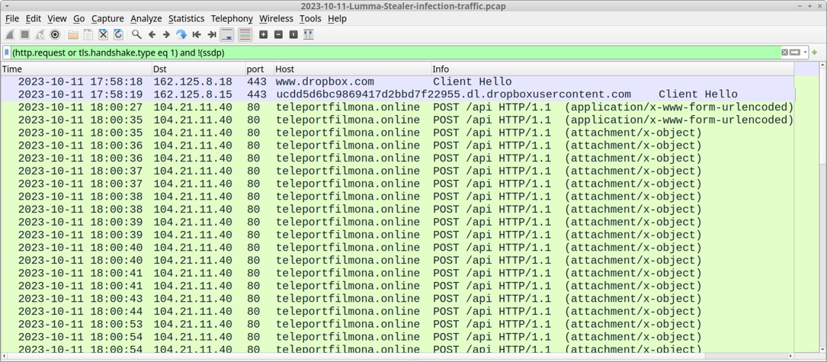Select the www.dropbox.com Client Hello packet
This screenshot has width=827, height=362.
[x=397, y=82]
